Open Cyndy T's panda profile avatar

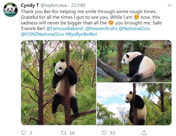(x=11, y=10)
